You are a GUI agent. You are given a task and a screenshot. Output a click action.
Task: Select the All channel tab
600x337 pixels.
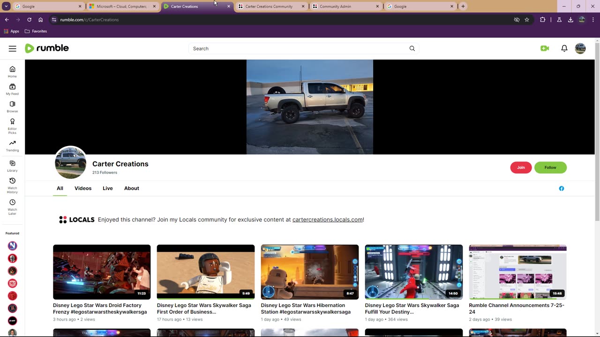click(x=60, y=188)
